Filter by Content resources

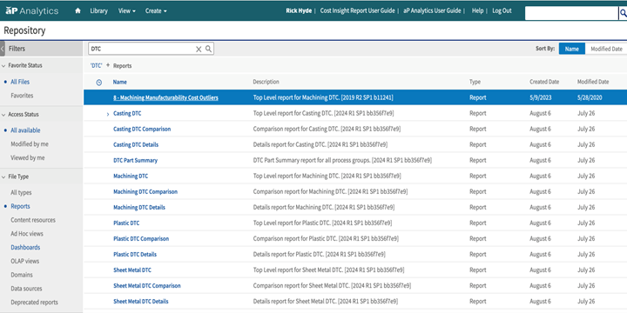[33, 220]
